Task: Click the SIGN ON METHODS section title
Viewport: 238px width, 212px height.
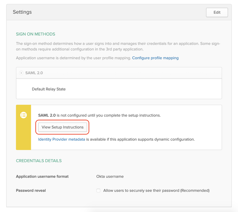Action: 35,34
